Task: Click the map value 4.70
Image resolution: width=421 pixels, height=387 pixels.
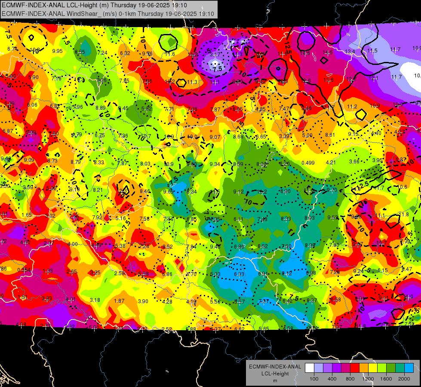Action: tap(191, 274)
